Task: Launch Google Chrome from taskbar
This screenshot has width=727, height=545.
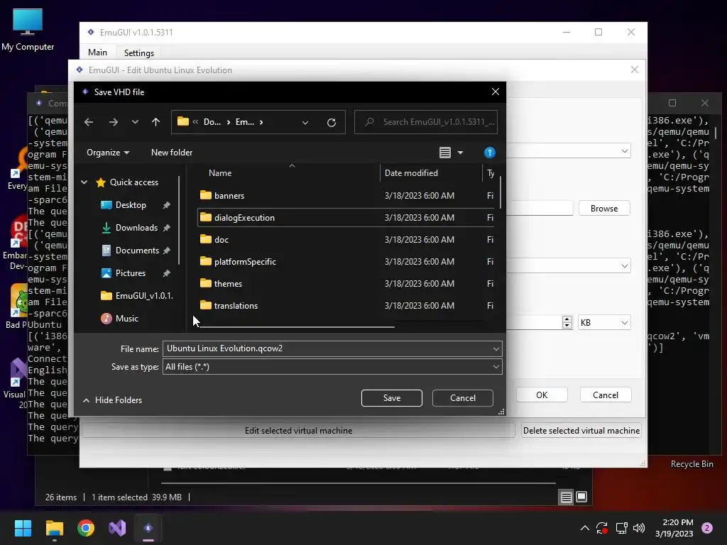Action: pyautogui.click(x=86, y=528)
